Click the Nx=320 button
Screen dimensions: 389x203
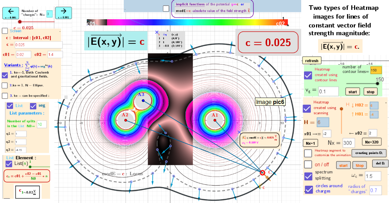(372, 142)
